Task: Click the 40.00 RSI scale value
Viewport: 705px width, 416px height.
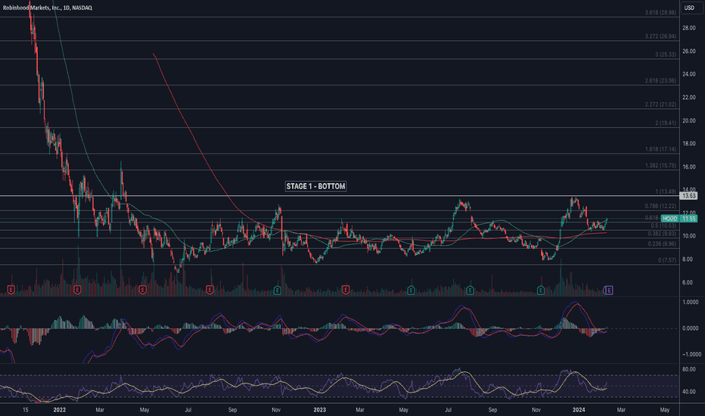Action: tap(689, 392)
